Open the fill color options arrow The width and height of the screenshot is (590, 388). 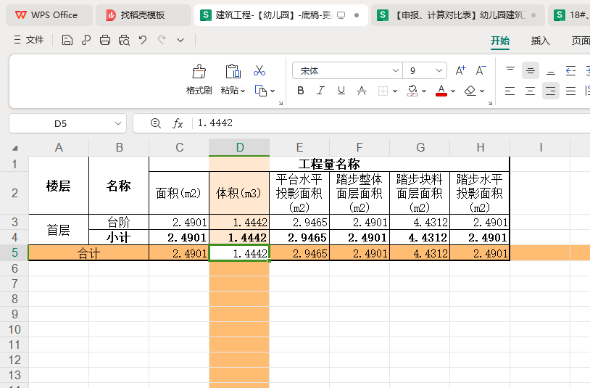pos(424,91)
